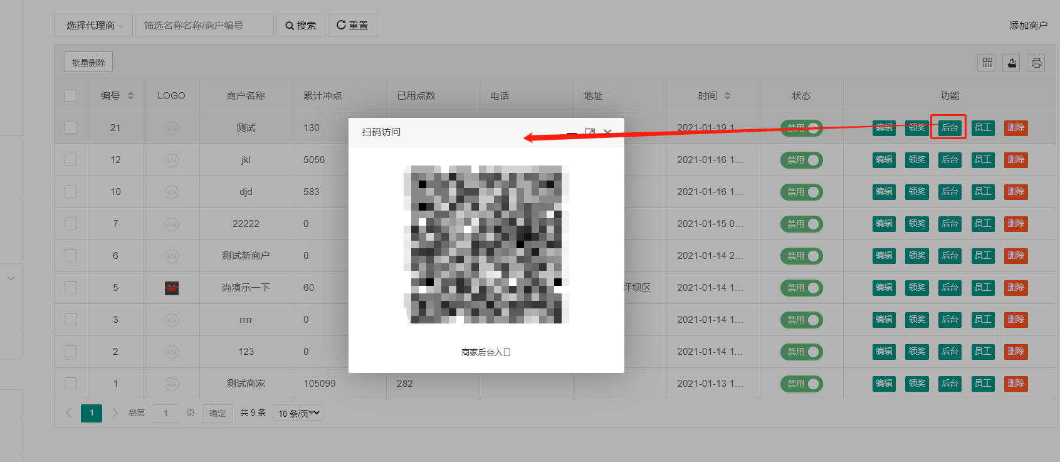Click the 重置 refresh button
The height and width of the screenshot is (462, 1060).
point(352,26)
